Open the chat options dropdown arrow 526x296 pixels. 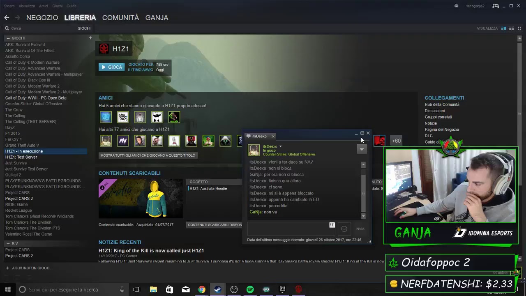click(362, 149)
